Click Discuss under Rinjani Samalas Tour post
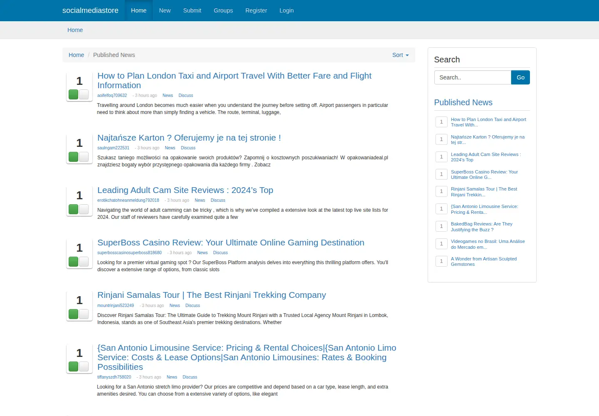The width and height of the screenshot is (599, 416). [x=193, y=305]
